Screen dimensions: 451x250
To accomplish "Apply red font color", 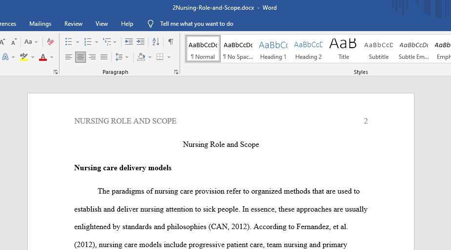I will [x=43, y=57].
